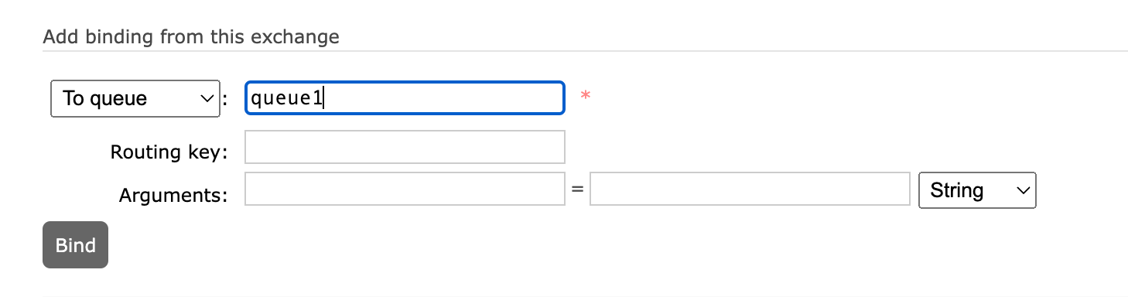Select the Arguments value input after the equals sign
This screenshot has height=297, width=1128.
point(750,189)
